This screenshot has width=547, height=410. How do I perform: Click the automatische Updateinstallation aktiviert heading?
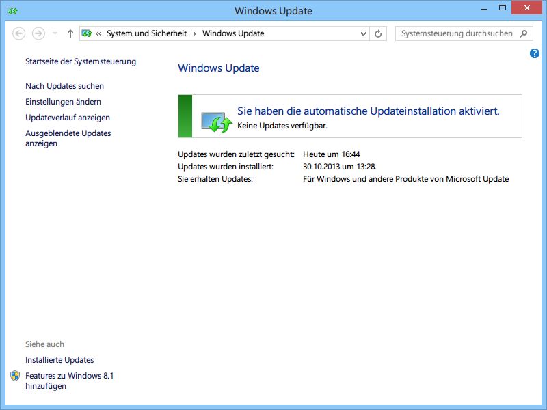coord(369,111)
